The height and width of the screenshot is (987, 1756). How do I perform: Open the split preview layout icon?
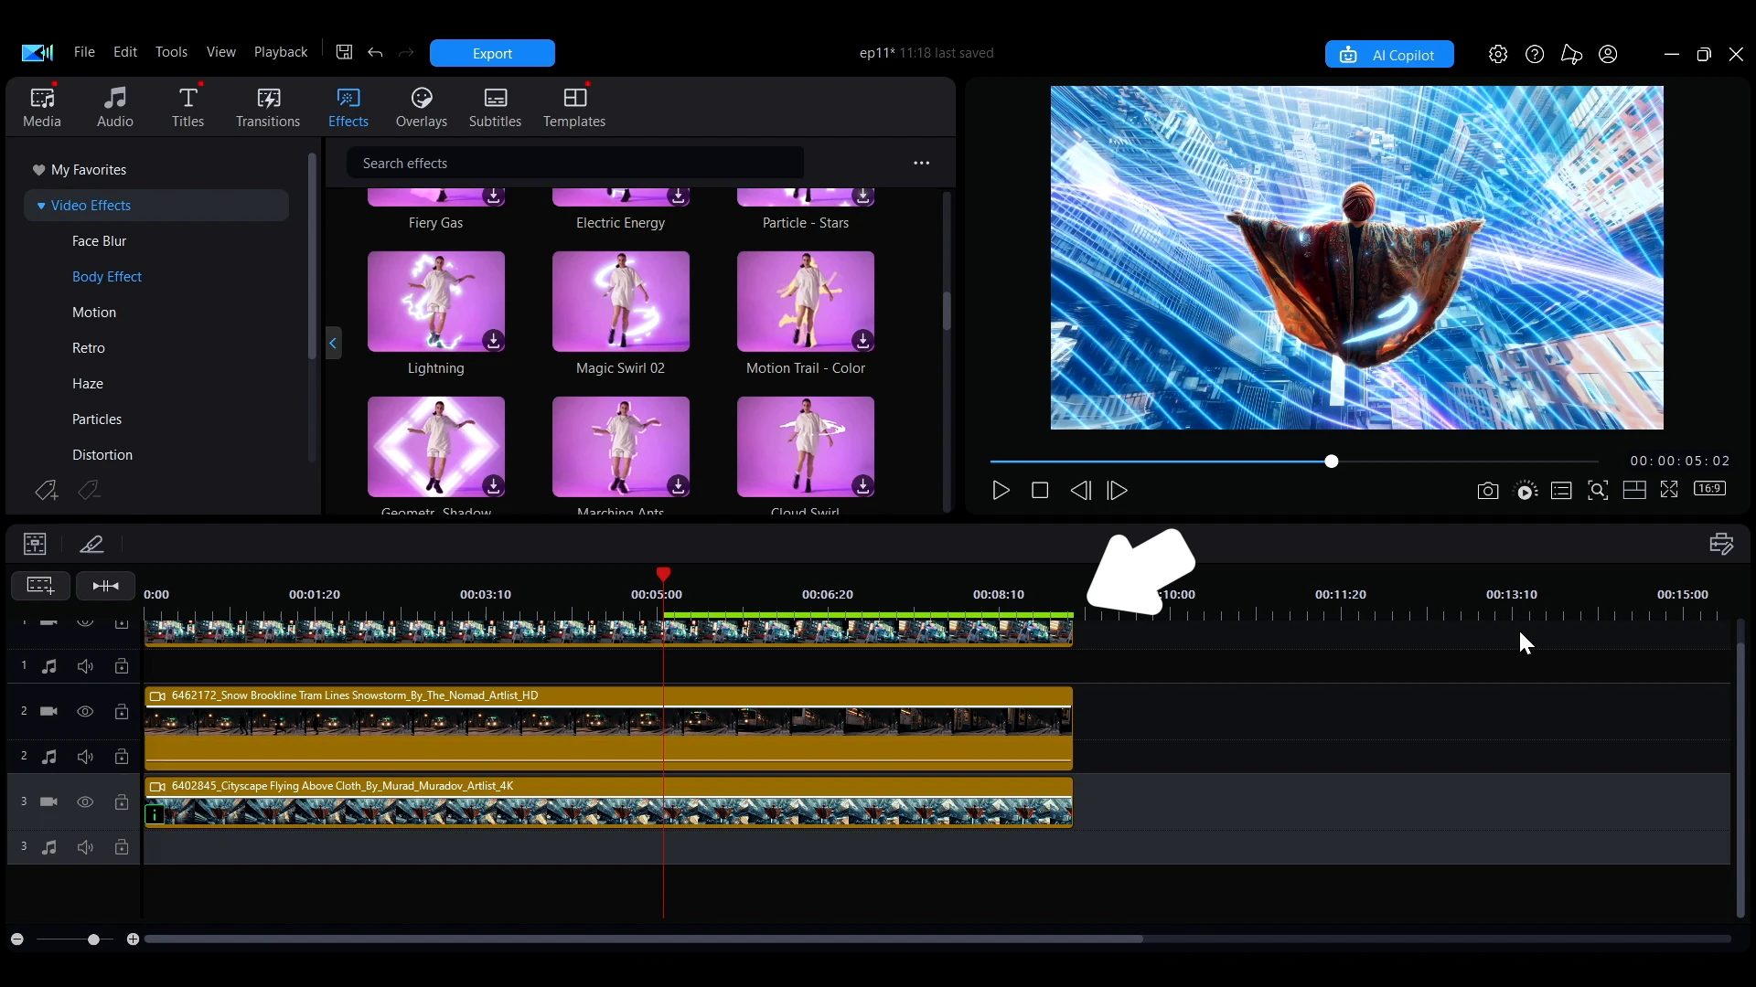[1634, 491]
